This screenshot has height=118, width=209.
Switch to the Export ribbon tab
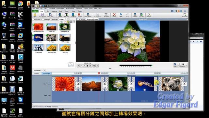coord(67,11)
